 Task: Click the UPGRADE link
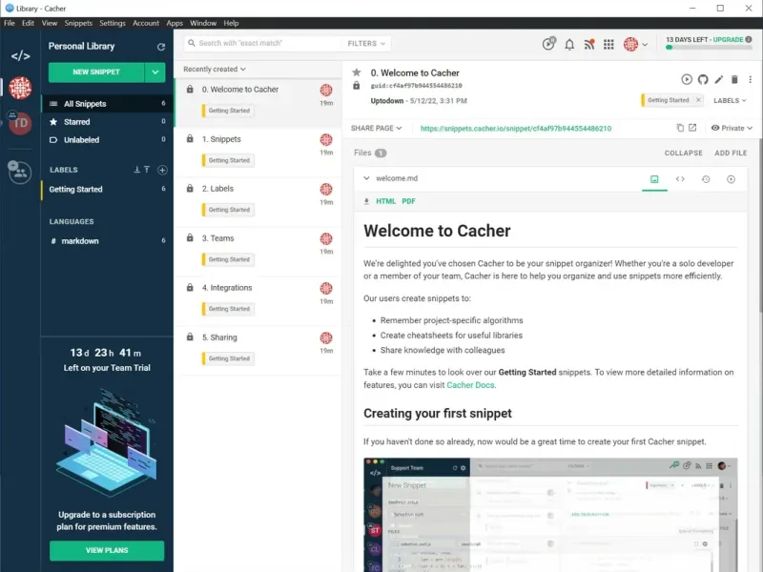pos(728,39)
